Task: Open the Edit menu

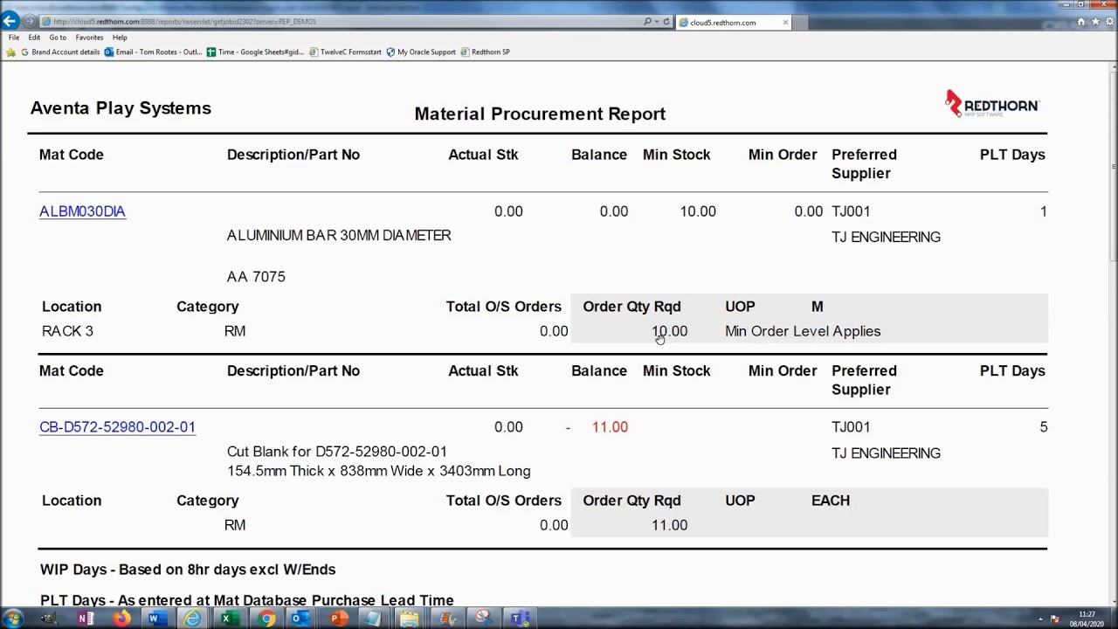Action: click(34, 38)
